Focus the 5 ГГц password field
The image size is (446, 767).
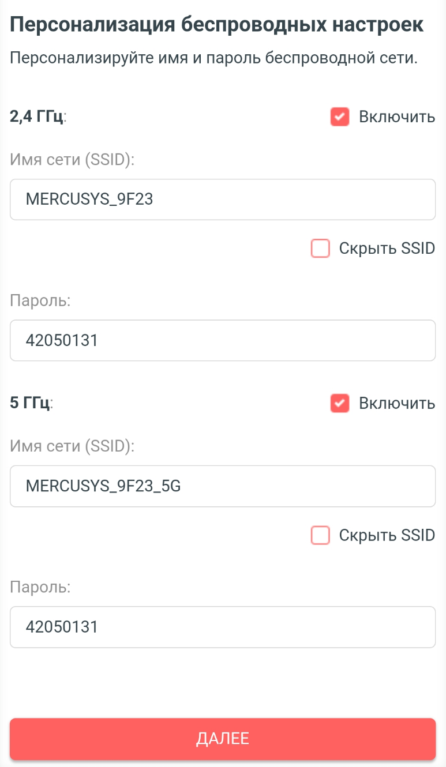click(222, 627)
